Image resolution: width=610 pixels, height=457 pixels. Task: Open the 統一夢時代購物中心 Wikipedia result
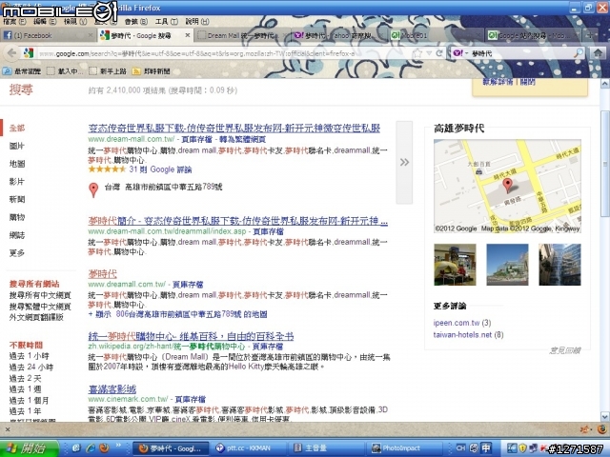coord(191,336)
